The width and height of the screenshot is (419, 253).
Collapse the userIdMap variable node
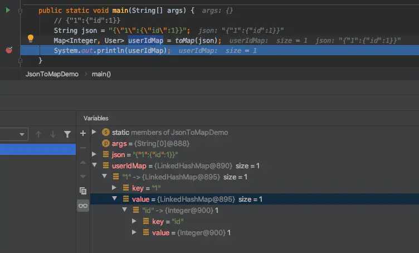[x=94, y=166]
